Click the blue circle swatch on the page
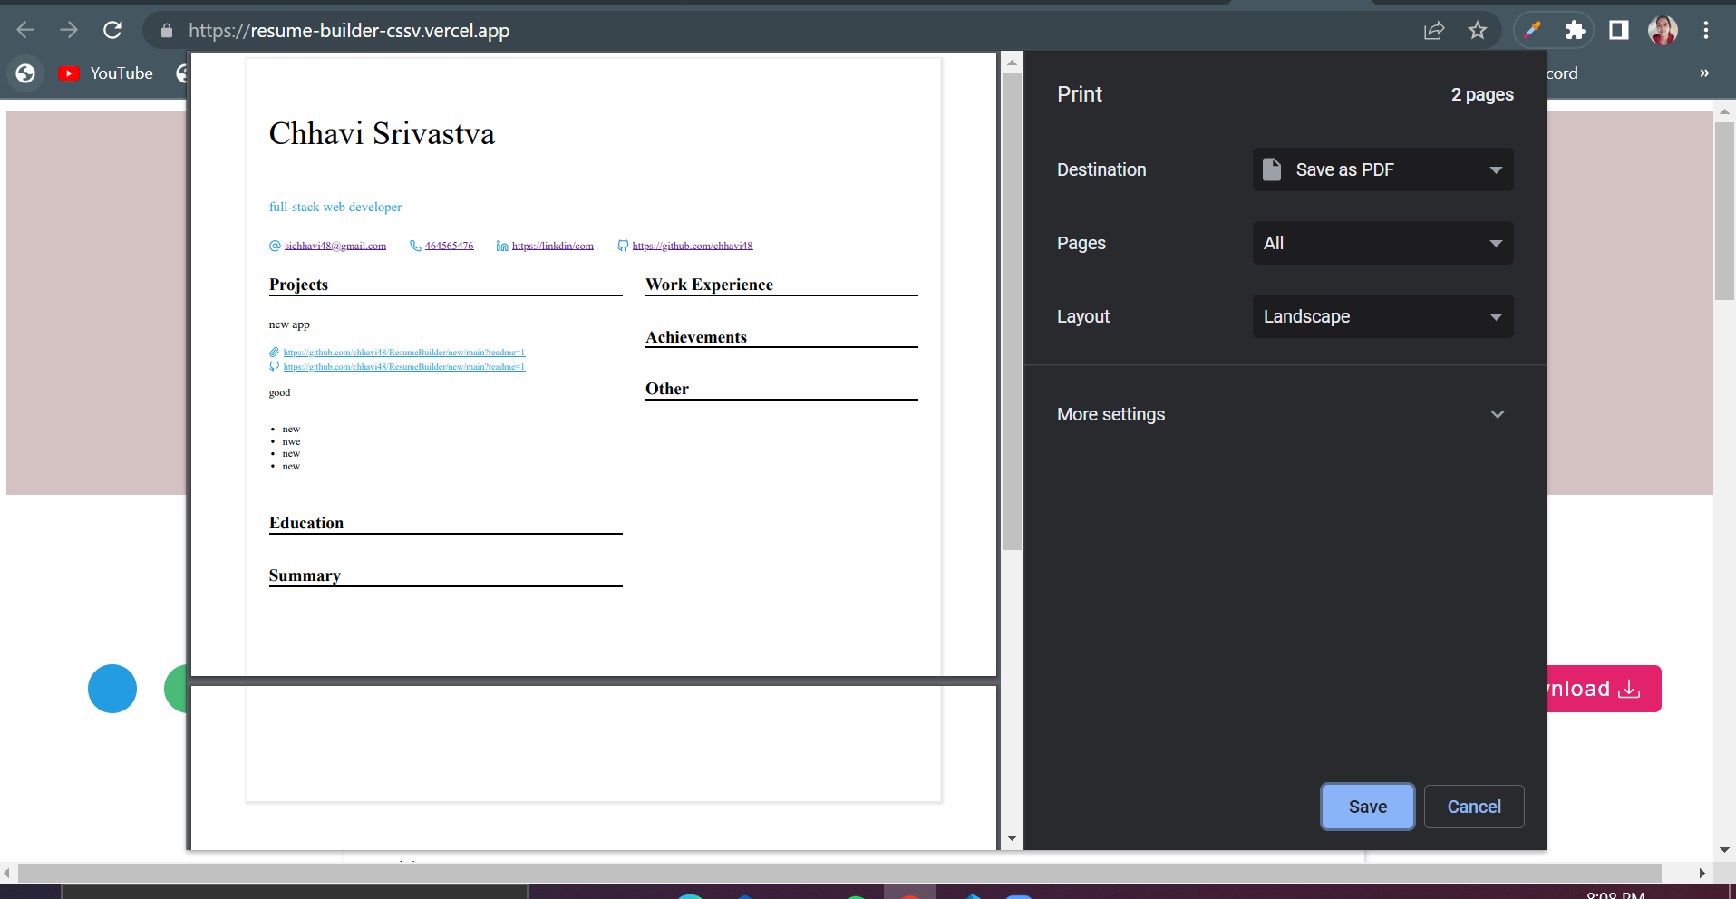The image size is (1736, 899). pyautogui.click(x=112, y=689)
